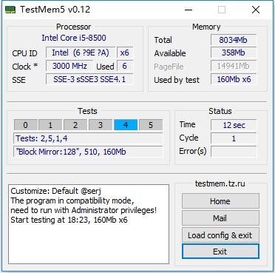This screenshot has width=275, height=273.
Task: Click the Cycle value 1 field
Action: point(234,138)
